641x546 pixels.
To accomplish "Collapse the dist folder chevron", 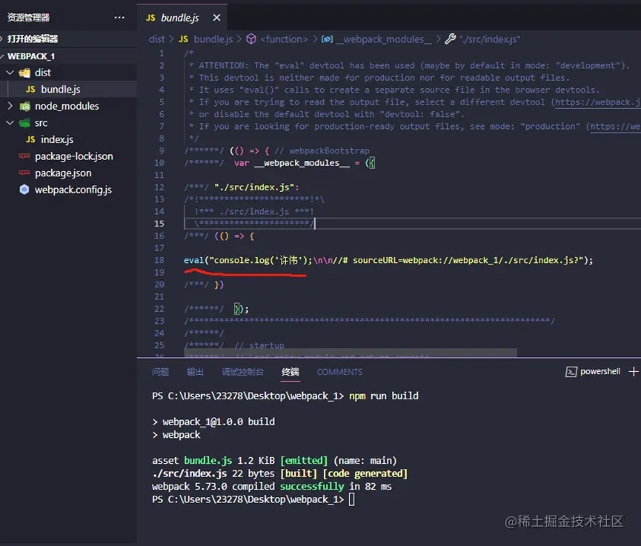I will point(10,73).
